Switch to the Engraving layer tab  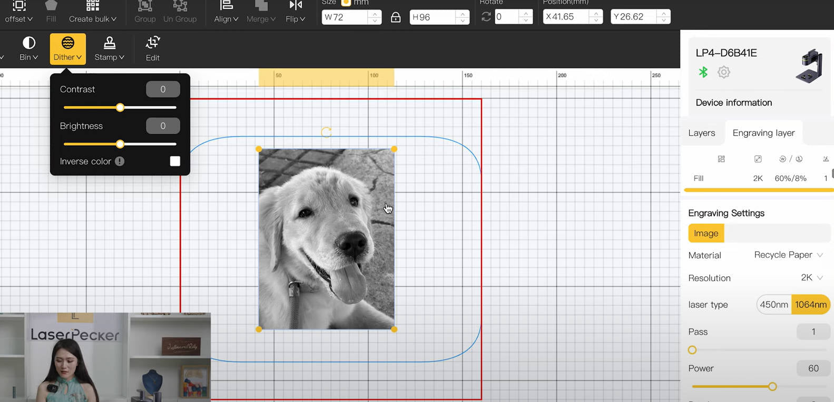click(x=763, y=133)
